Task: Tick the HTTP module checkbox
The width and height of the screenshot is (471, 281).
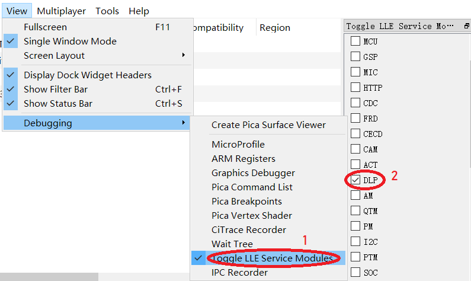Action: (355, 88)
